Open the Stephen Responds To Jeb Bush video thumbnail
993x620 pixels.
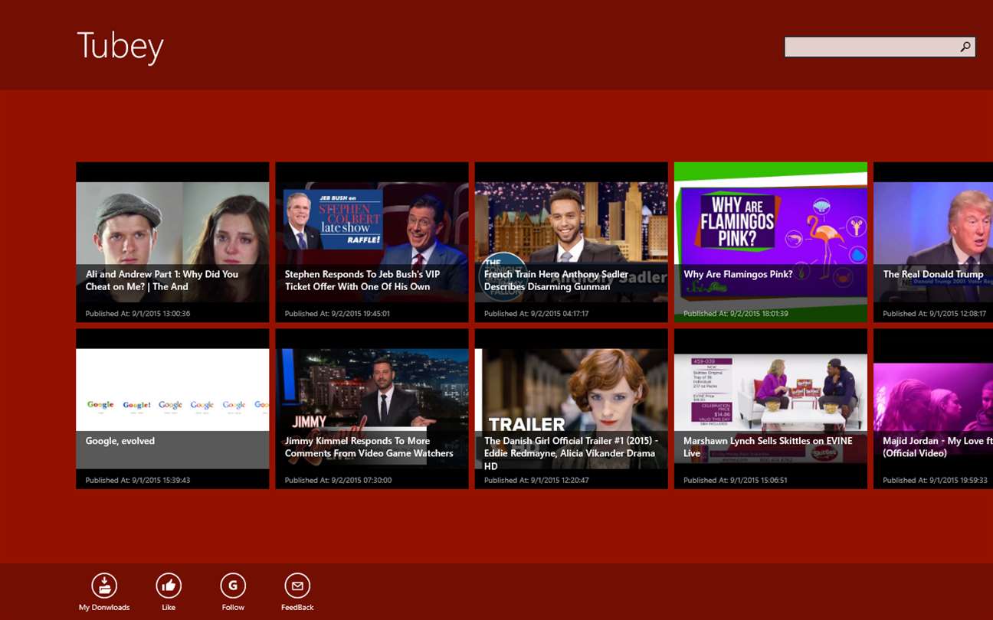[x=372, y=242]
